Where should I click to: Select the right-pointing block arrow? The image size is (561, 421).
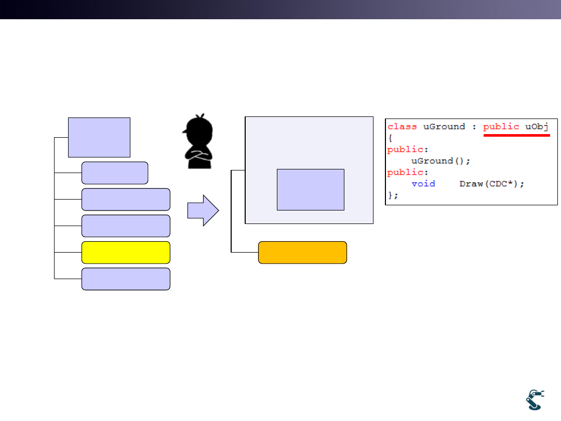[203, 211]
